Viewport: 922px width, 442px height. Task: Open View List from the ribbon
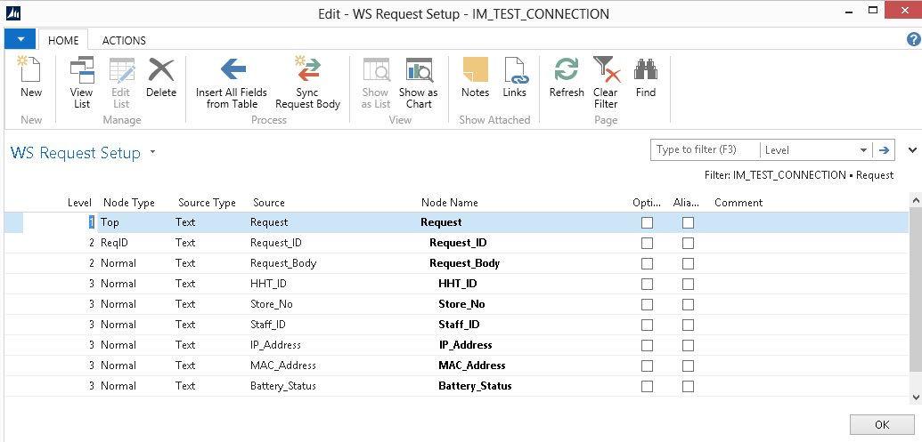click(x=81, y=82)
